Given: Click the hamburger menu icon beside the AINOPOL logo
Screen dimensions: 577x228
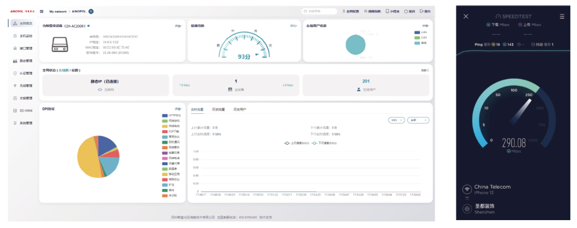Looking at the screenshot, I should point(42,11).
